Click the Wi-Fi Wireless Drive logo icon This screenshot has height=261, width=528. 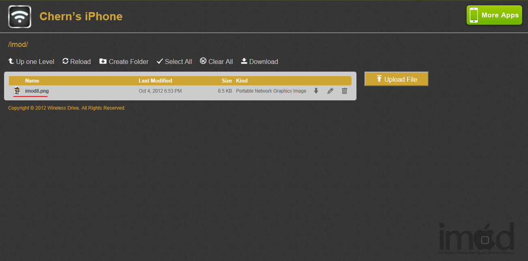[x=19, y=17]
